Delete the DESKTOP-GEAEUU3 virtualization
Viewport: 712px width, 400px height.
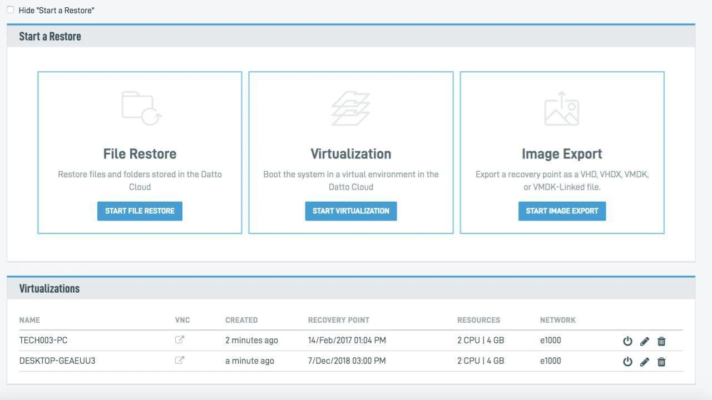pos(661,362)
